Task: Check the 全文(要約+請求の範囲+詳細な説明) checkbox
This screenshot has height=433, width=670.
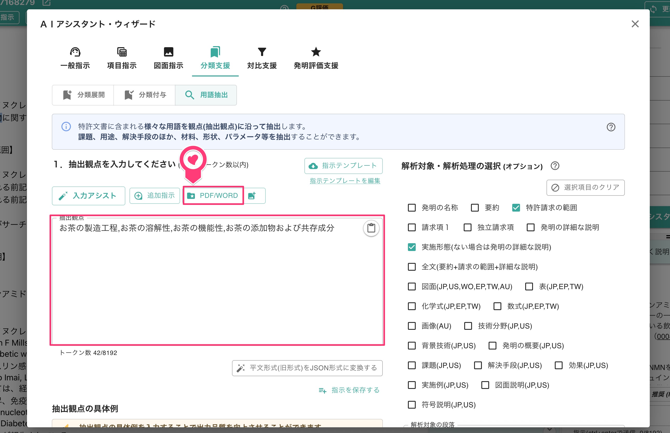Action: [412, 267]
